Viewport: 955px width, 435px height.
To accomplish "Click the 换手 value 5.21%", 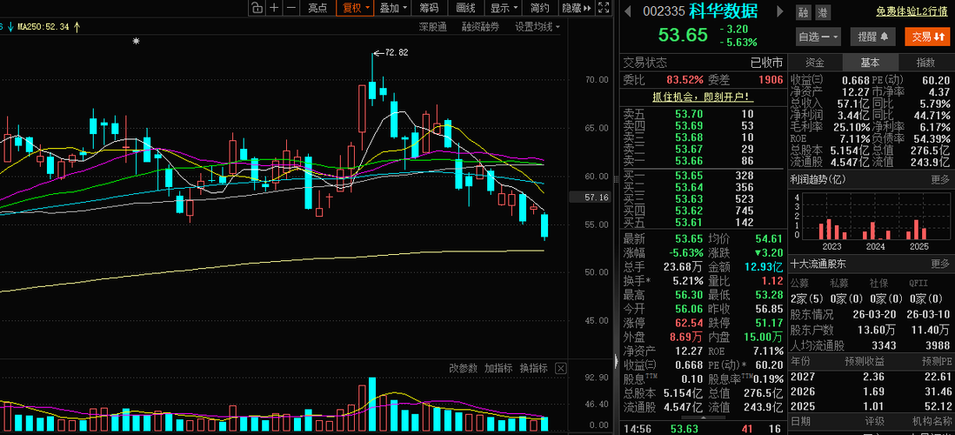I will click(689, 282).
